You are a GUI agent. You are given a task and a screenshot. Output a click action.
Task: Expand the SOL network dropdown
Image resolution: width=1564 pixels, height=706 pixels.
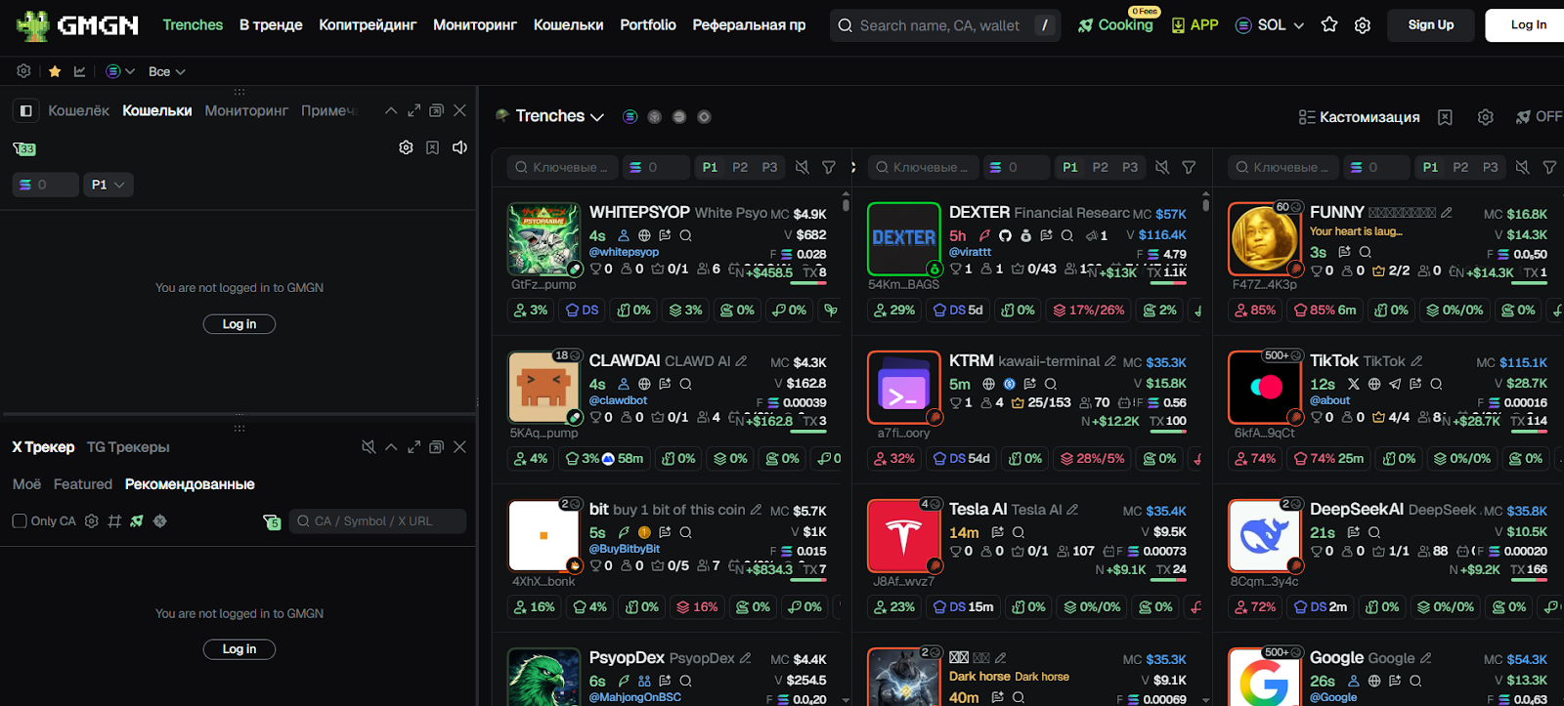tap(1270, 25)
